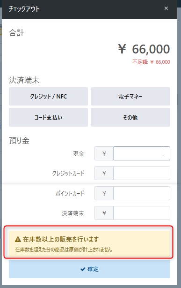
Task: Click the 不足額 shortage amount text
Action: [151, 62]
